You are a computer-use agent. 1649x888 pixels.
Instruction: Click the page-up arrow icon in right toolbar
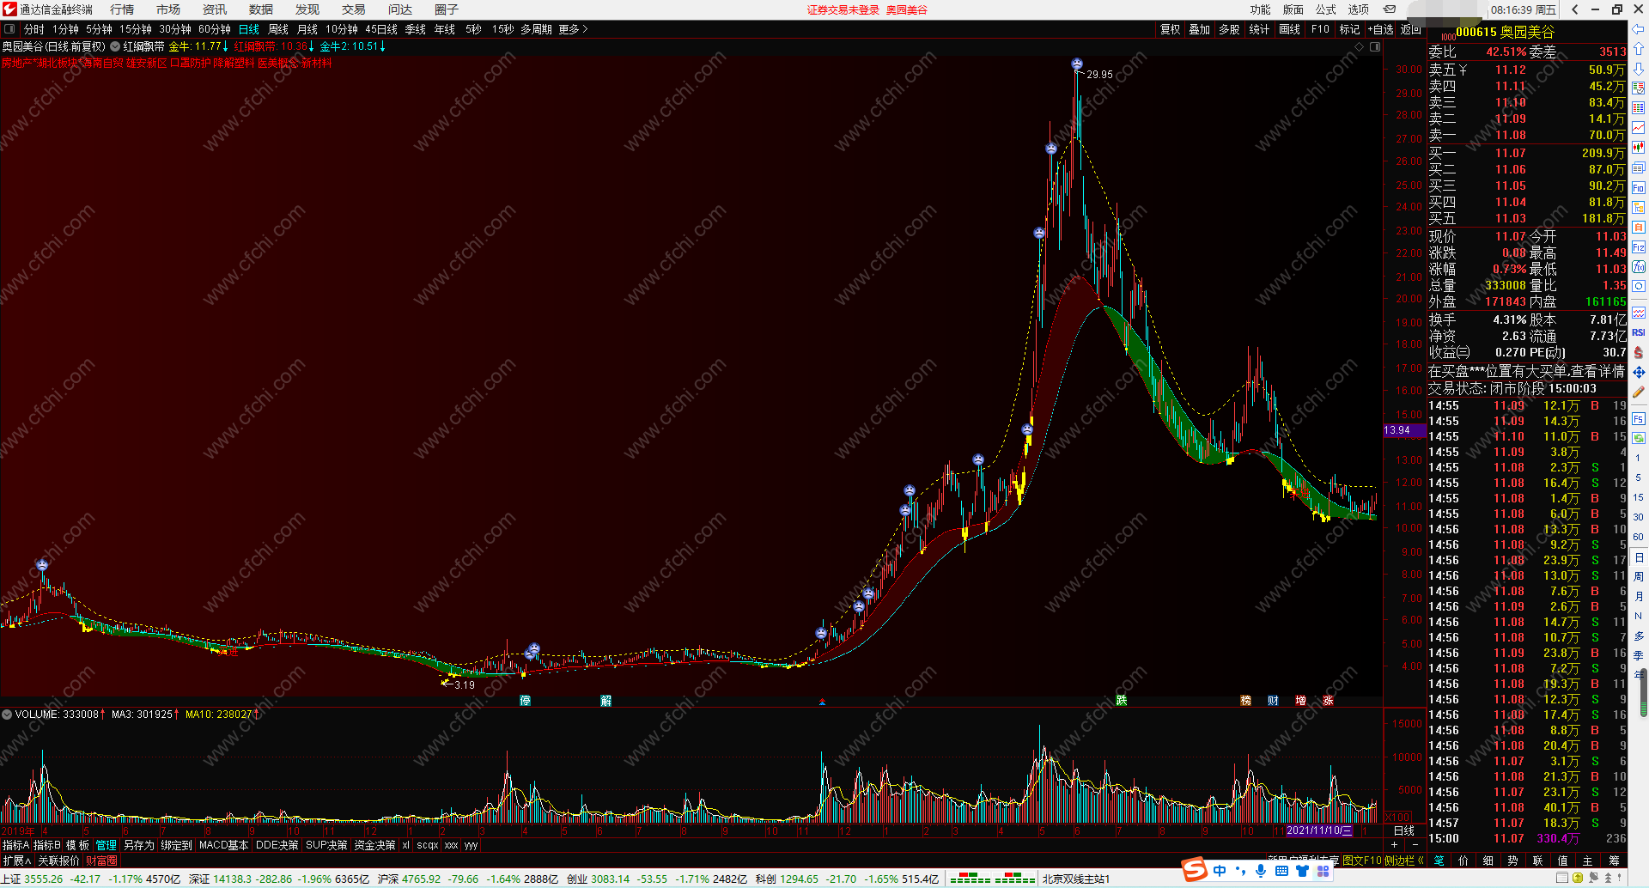pyautogui.click(x=1639, y=49)
